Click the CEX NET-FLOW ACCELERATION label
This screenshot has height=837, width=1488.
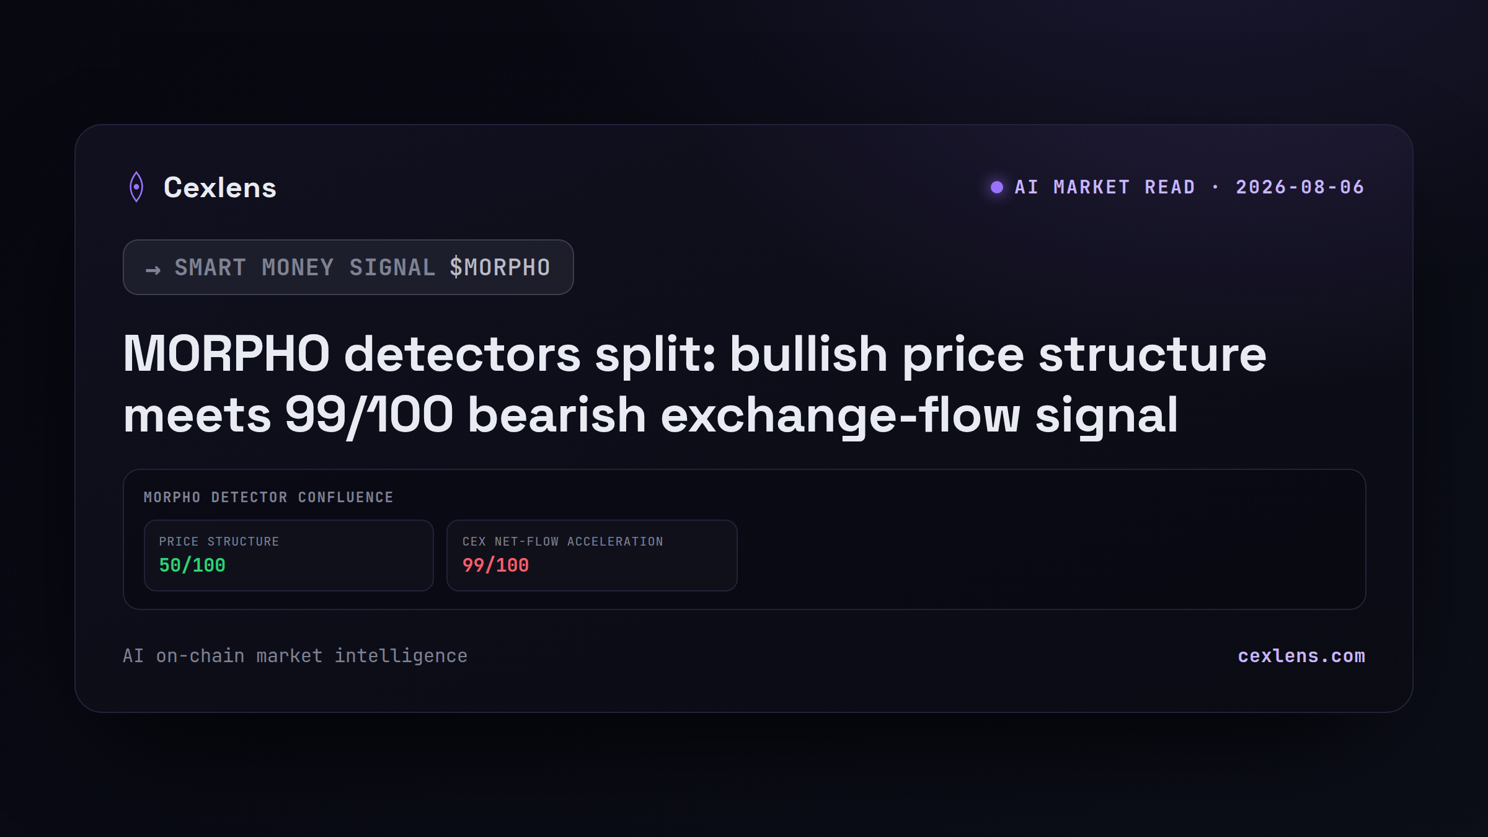pyautogui.click(x=563, y=541)
